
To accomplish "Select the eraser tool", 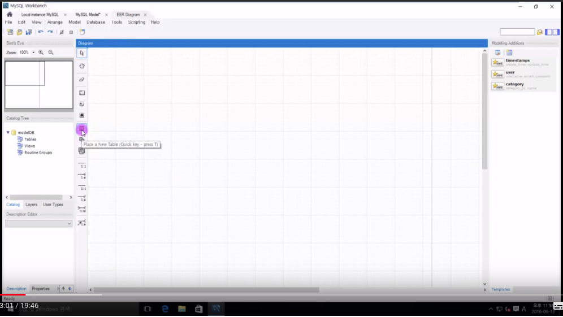I will click(82, 79).
